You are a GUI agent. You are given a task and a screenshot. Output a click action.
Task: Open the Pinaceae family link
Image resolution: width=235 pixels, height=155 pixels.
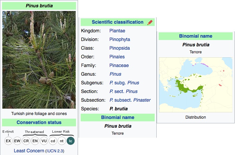coord(119,66)
